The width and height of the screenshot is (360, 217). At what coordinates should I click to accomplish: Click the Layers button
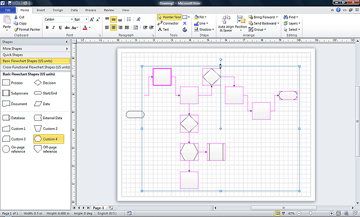(x=292, y=24)
